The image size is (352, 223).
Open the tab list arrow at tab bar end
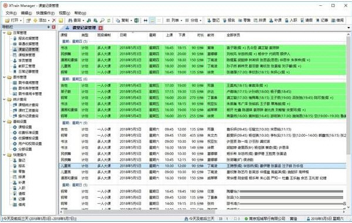click(348, 28)
